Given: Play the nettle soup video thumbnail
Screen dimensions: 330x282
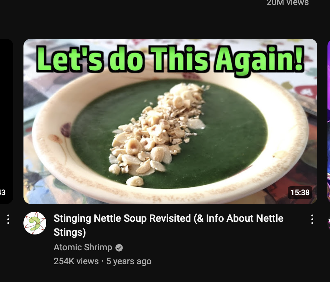Looking at the screenshot, I should click(x=170, y=121).
